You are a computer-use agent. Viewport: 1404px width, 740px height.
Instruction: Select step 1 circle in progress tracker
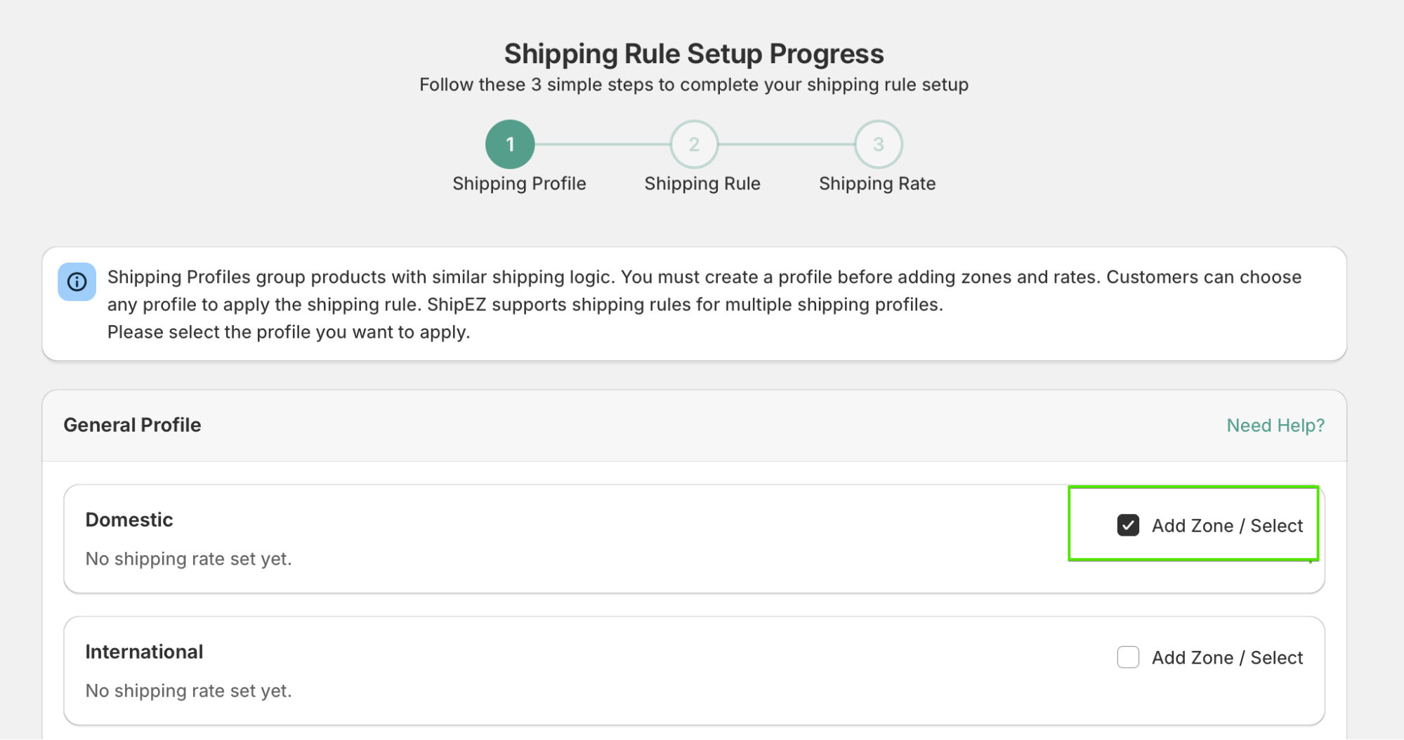coord(510,144)
